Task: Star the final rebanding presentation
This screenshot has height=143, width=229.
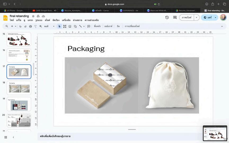Action: [x=33, y=16]
